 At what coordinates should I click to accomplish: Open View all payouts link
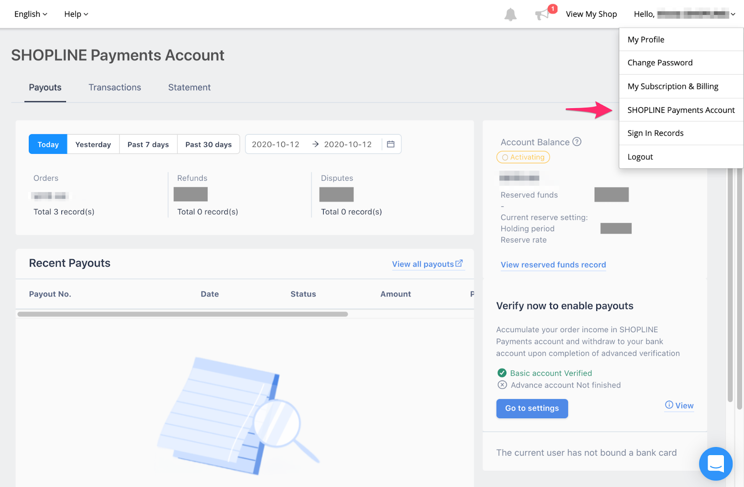(427, 264)
